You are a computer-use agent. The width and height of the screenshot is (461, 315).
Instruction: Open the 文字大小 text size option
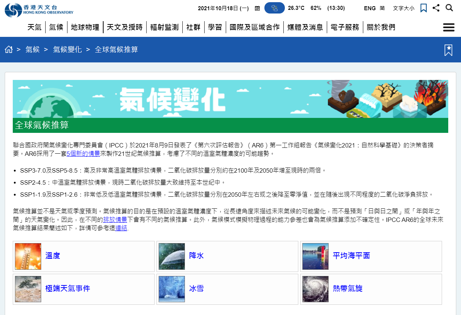tap(403, 8)
